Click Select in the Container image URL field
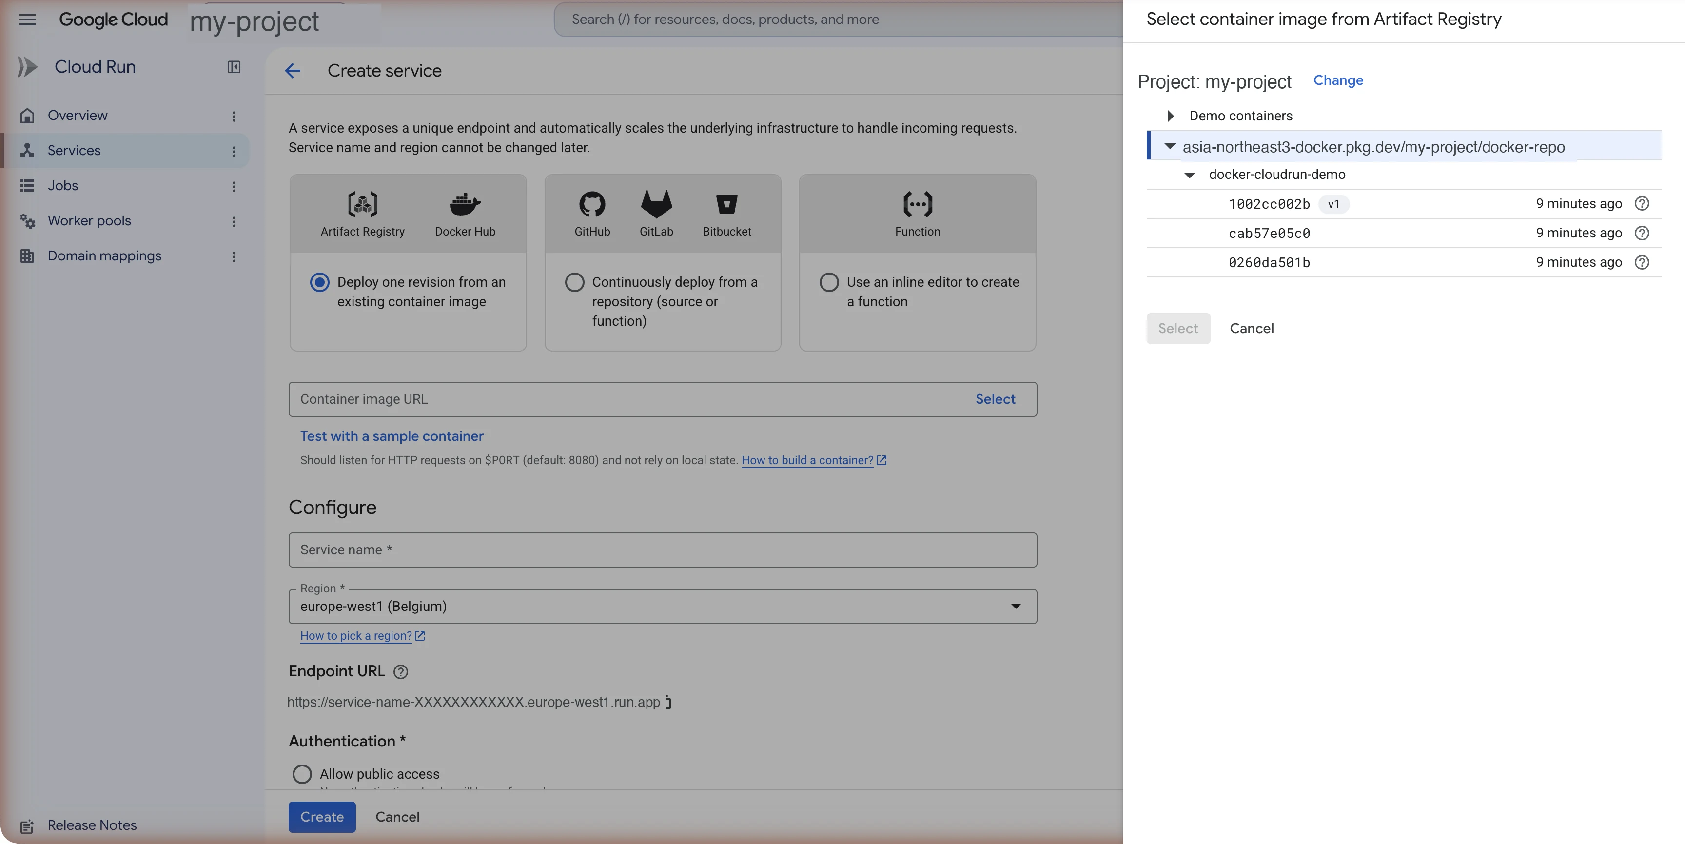Viewport: 1685px width, 844px height. point(995,399)
